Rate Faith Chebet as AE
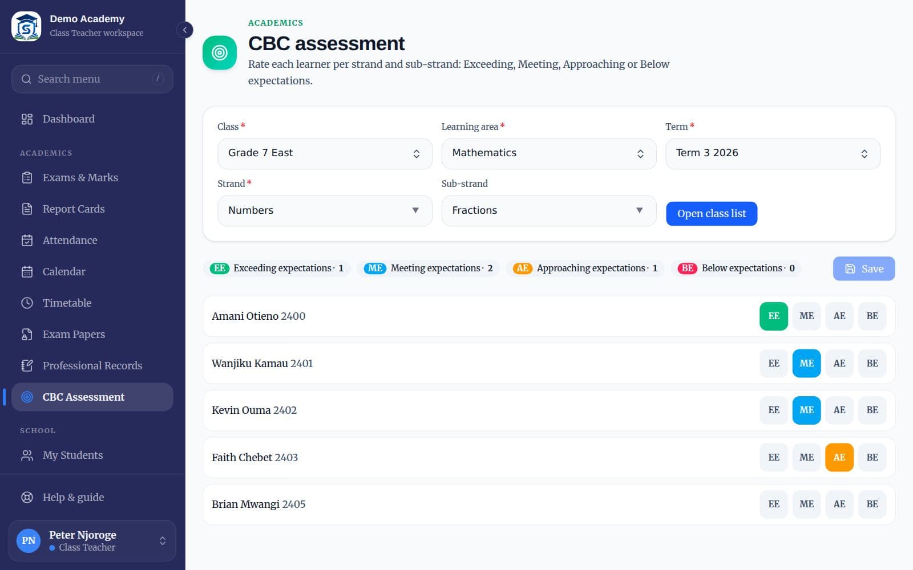Viewport: 913px width, 570px height. coord(839,458)
